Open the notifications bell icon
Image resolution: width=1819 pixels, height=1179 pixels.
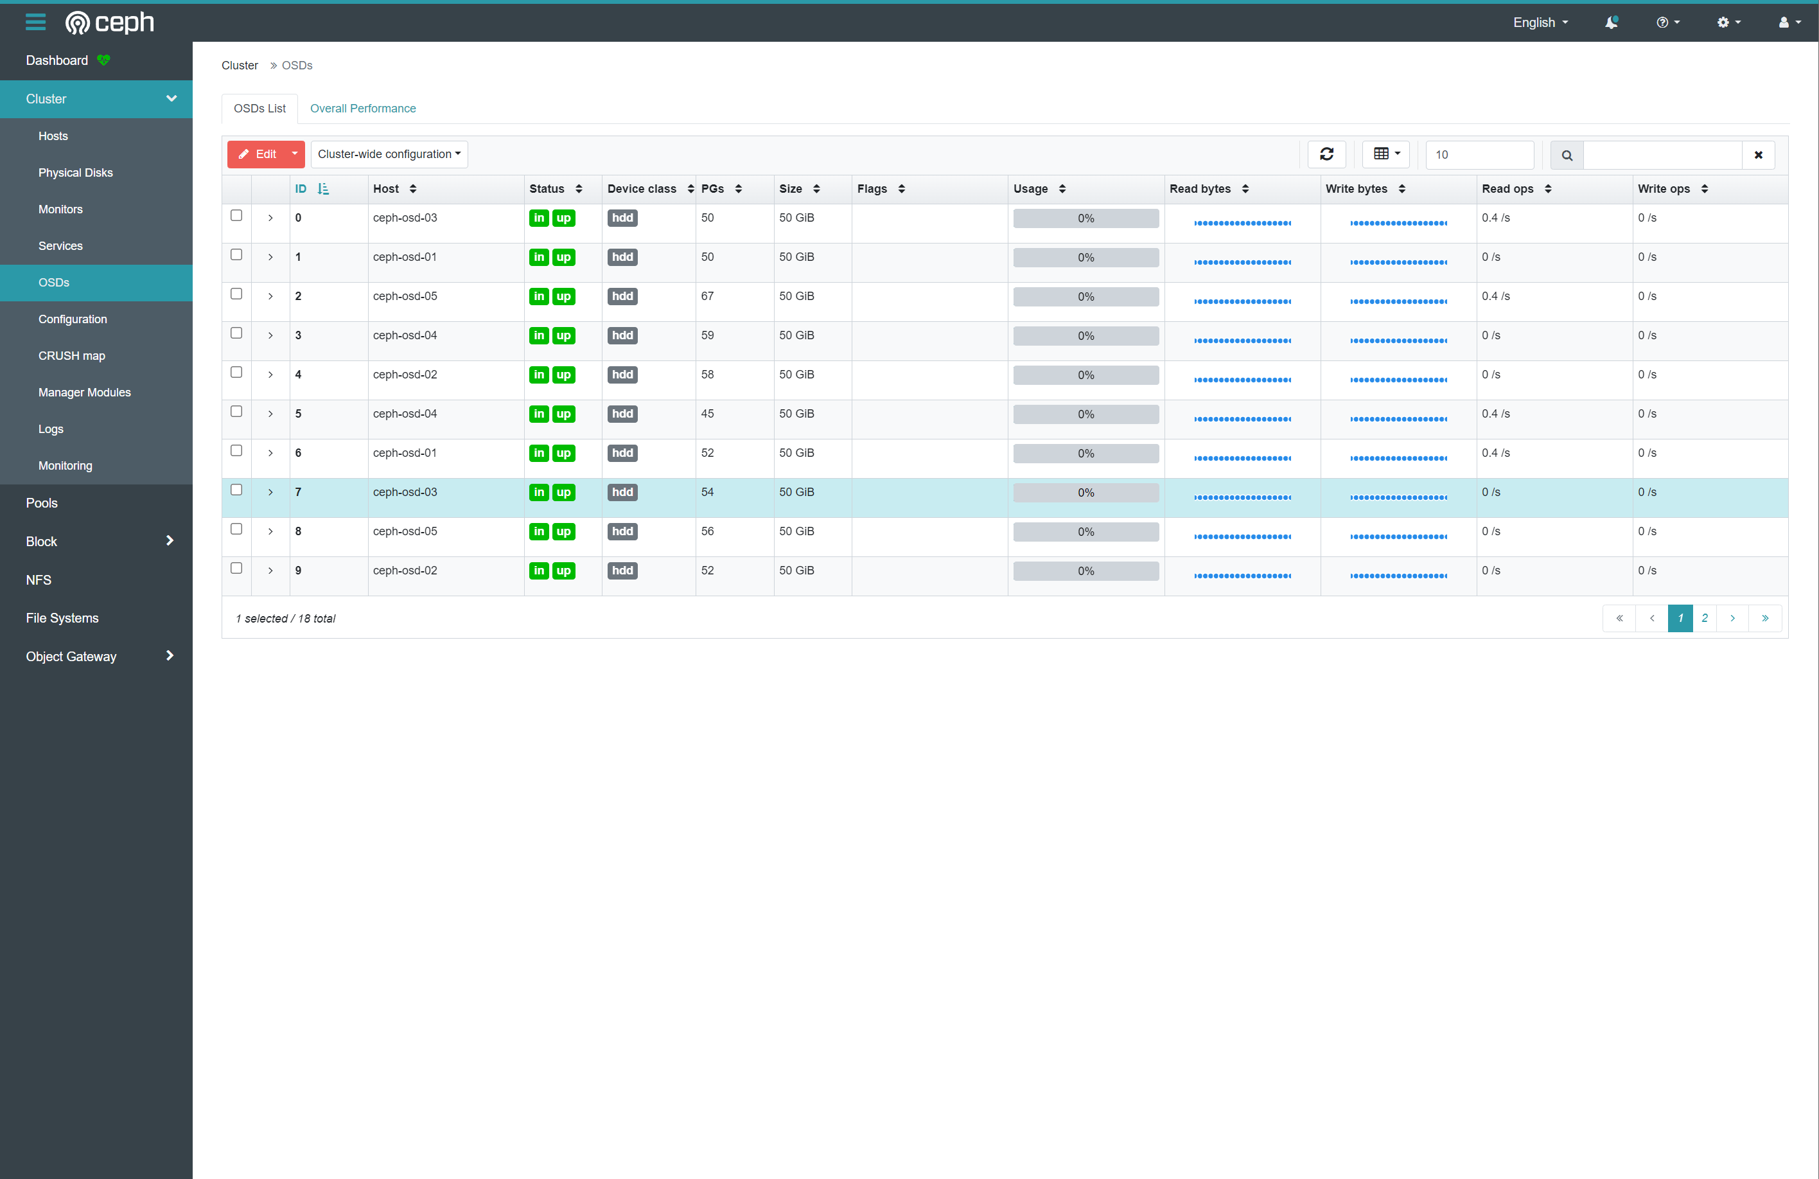tap(1611, 22)
